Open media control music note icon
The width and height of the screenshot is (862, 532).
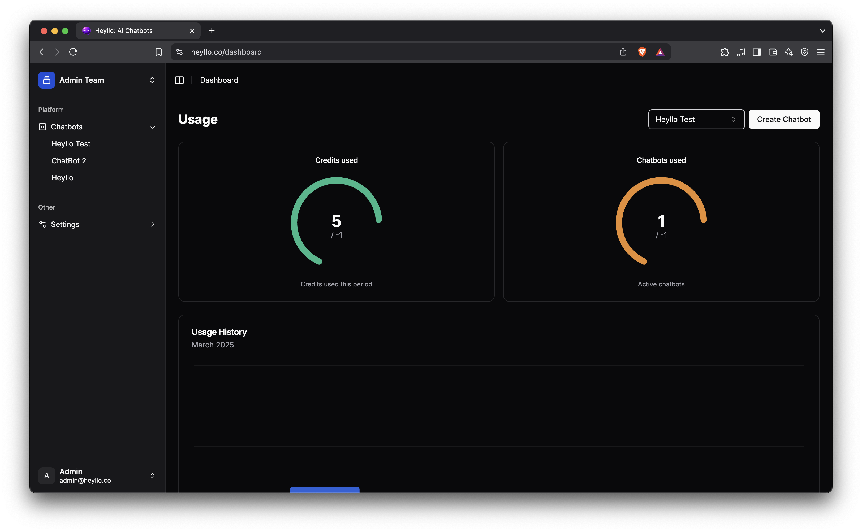741,52
